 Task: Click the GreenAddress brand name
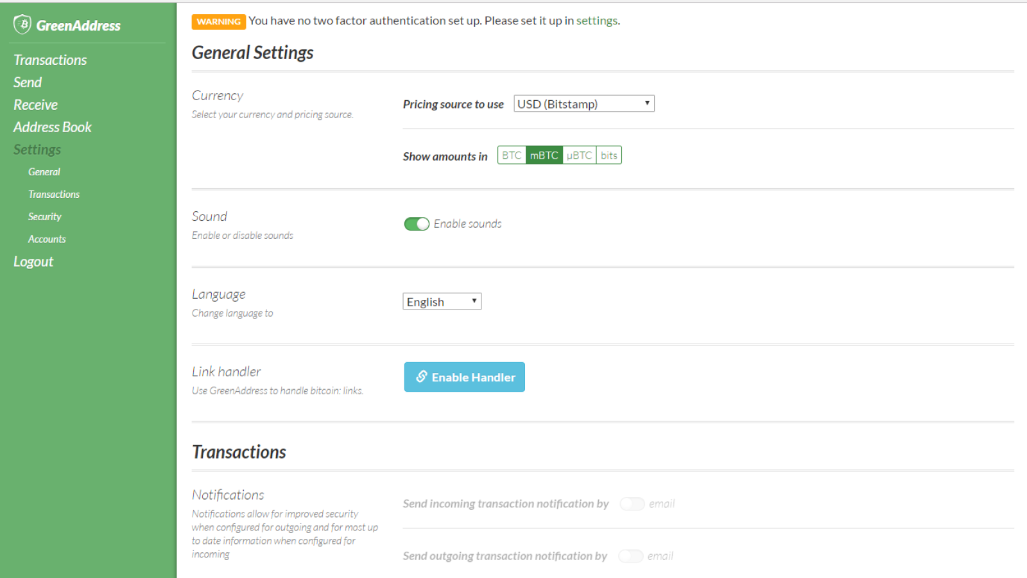pos(78,26)
